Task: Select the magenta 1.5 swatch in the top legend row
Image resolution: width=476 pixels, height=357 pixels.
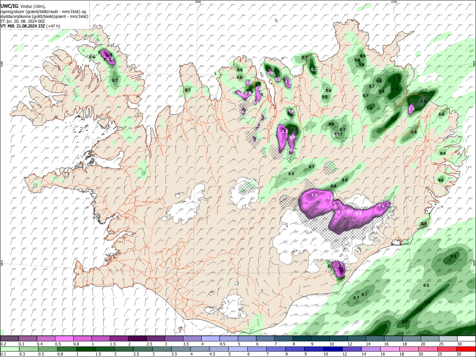Action: click(119, 338)
